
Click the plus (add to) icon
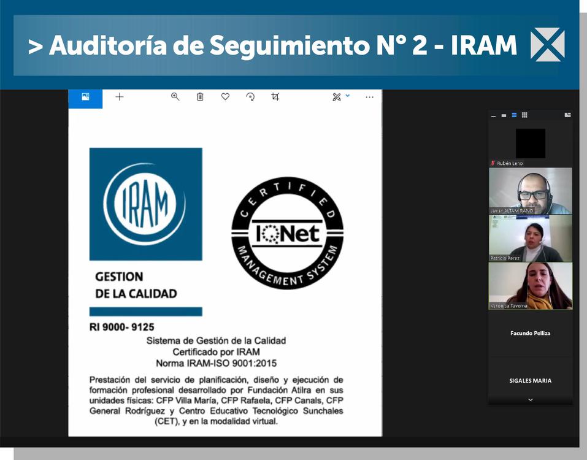(x=120, y=97)
